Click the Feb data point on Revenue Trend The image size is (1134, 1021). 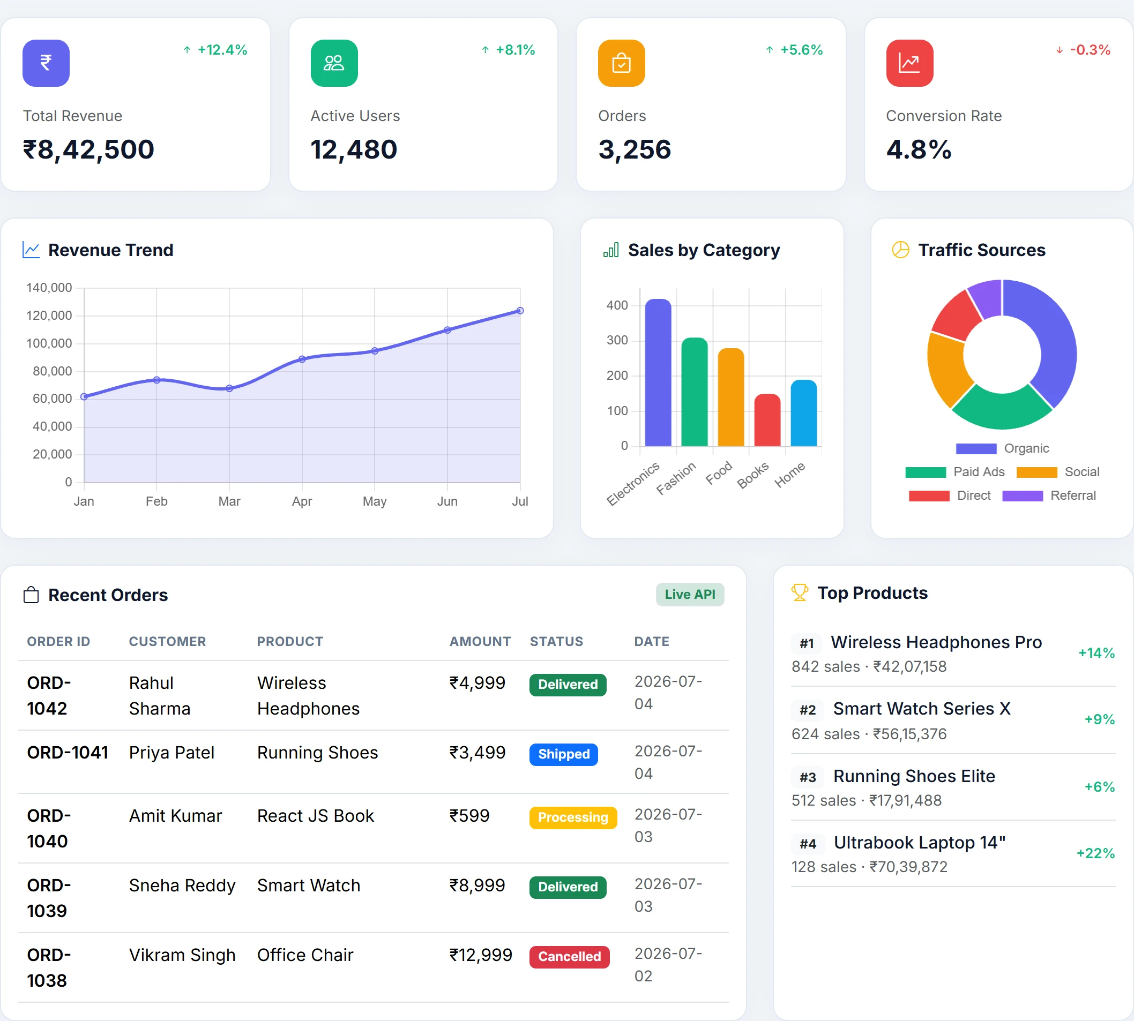tap(156, 380)
